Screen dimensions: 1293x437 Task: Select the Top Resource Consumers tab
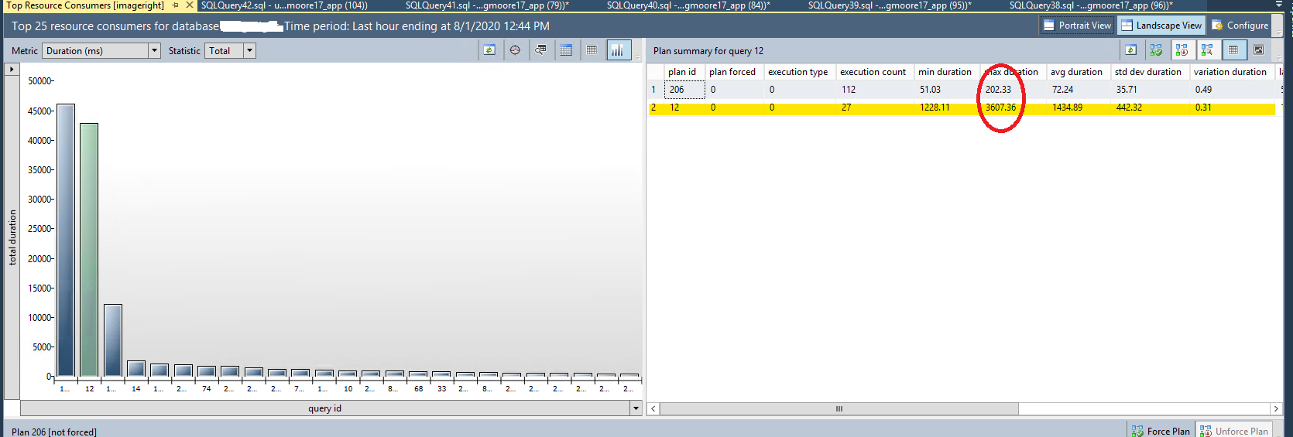85,5
